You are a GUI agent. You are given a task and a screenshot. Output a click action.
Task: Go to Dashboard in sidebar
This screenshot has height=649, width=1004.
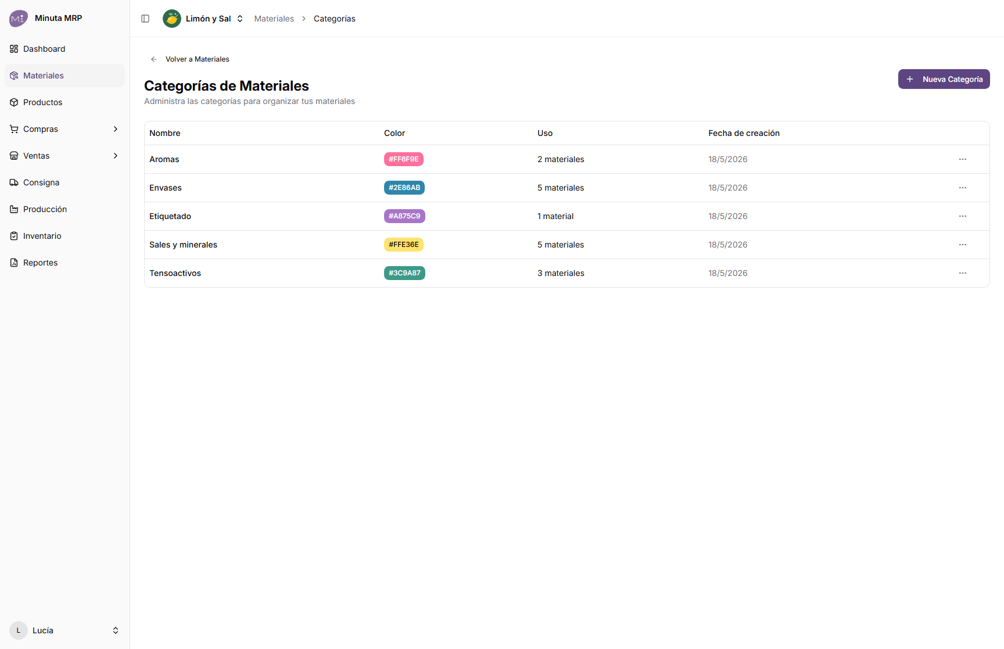[64, 49]
